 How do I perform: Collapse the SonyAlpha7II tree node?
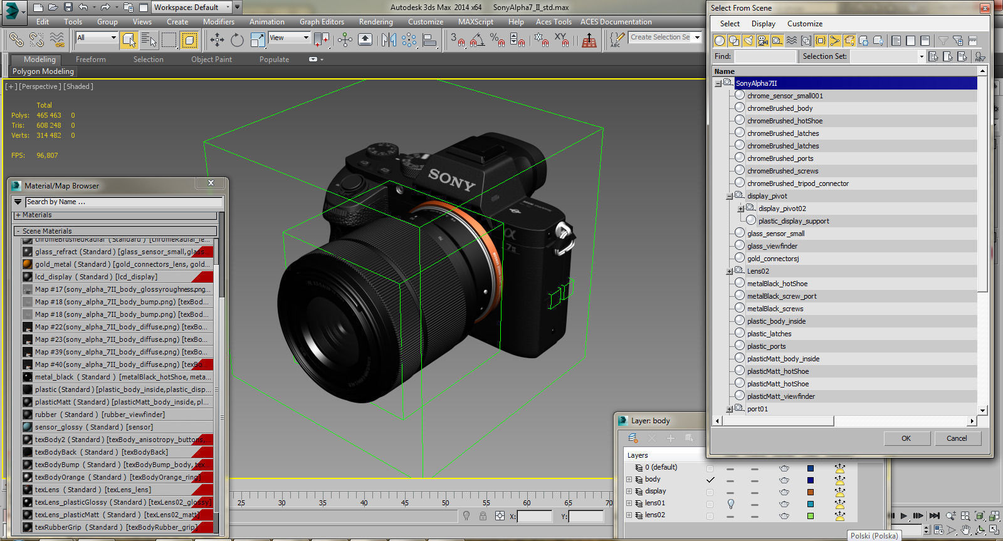[x=718, y=83]
